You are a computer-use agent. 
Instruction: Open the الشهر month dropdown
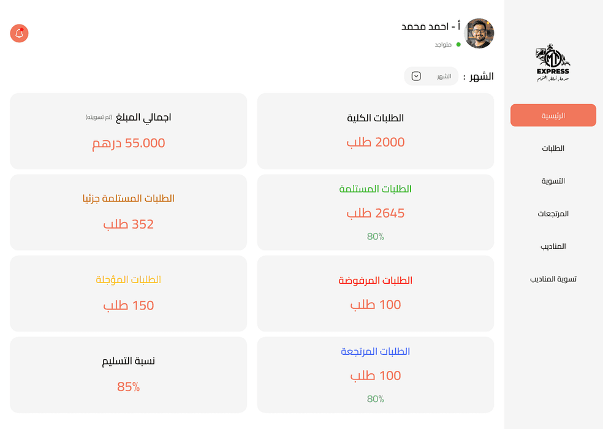[431, 76]
